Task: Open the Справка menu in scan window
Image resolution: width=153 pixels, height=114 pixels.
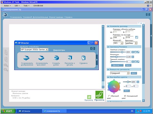Action: (68, 17)
